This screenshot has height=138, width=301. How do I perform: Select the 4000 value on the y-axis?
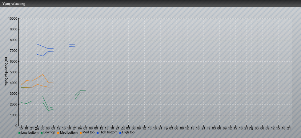tap(14, 83)
